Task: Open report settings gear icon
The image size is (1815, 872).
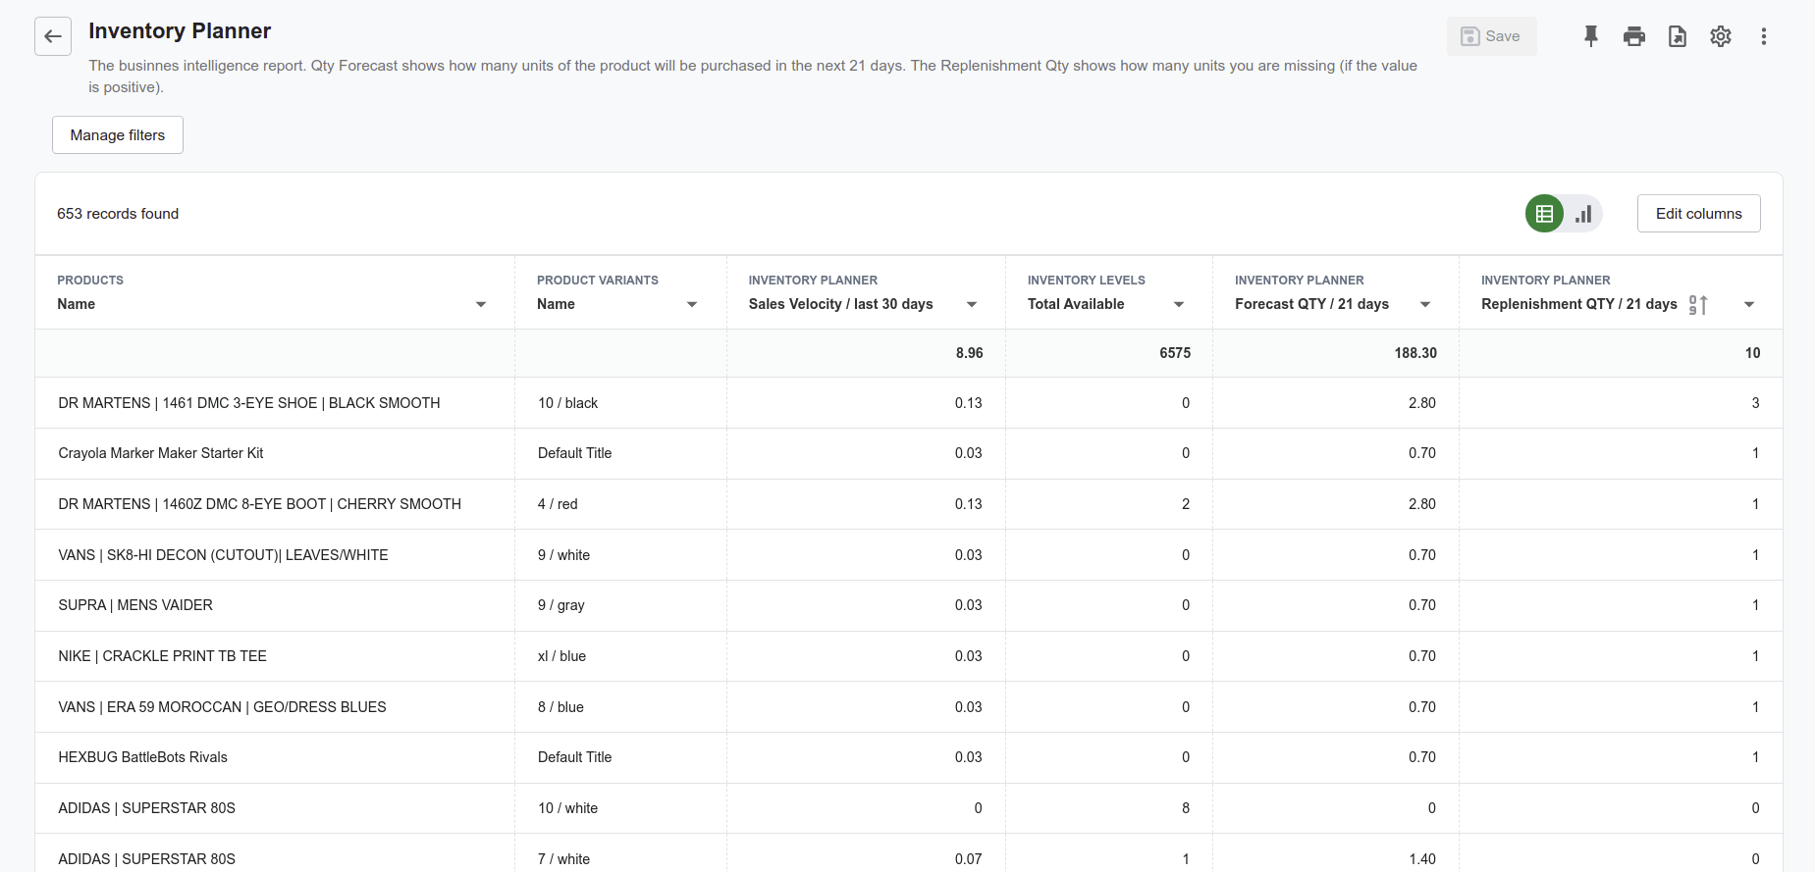Action: point(1721,36)
